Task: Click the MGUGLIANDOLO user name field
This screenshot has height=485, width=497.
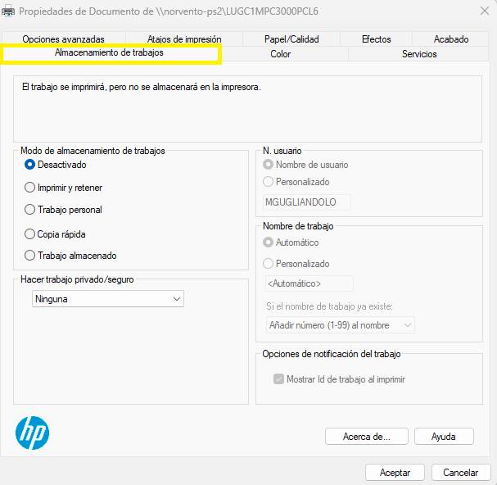Action: 307,202
